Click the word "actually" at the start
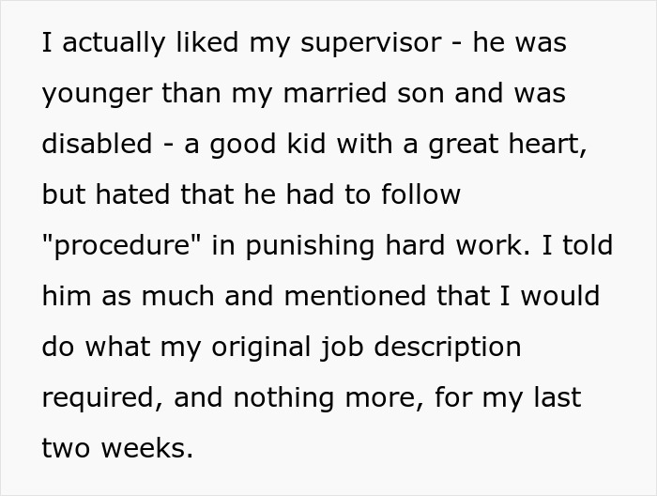657x496 pixels. pyautogui.click(x=114, y=43)
